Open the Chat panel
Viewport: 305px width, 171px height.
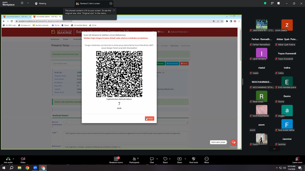click(x=152, y=160)
